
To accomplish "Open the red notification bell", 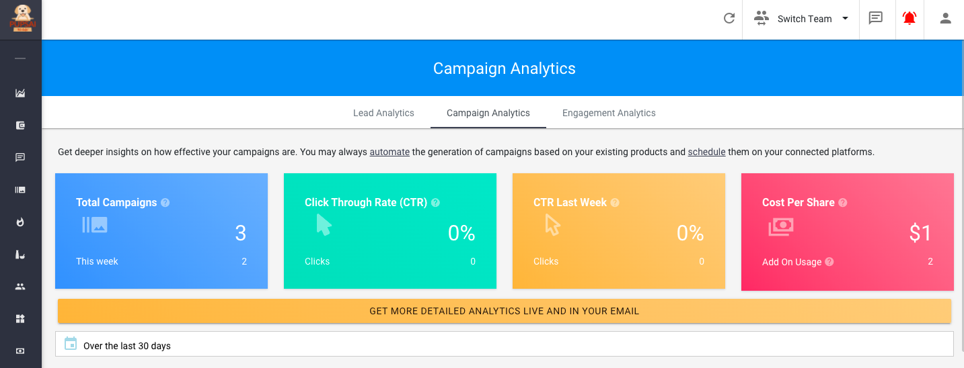I will (x=910, y=19).
